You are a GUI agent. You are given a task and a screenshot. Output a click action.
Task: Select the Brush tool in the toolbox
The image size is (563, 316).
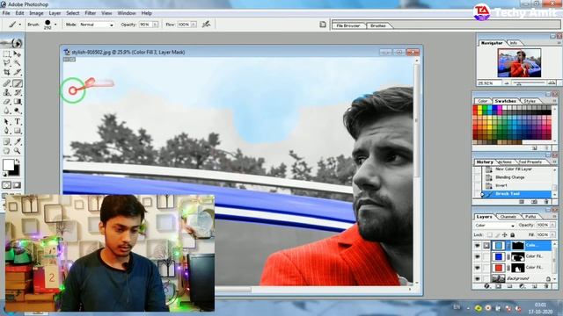[17, 83]
